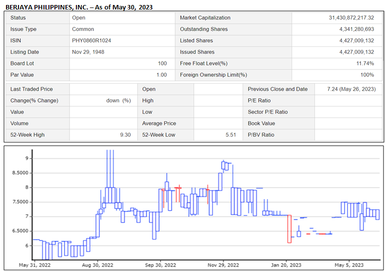Click the Listed Shares label
This screenshot has width=386, height=272.
[196, 40]
